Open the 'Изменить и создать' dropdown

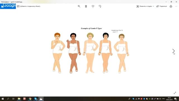pyautogui.click(x=145, y=6)
